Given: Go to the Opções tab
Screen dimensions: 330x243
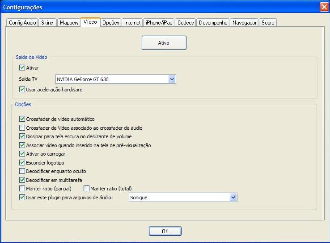Looking at the screenshot, I should (x=111, y=23).
